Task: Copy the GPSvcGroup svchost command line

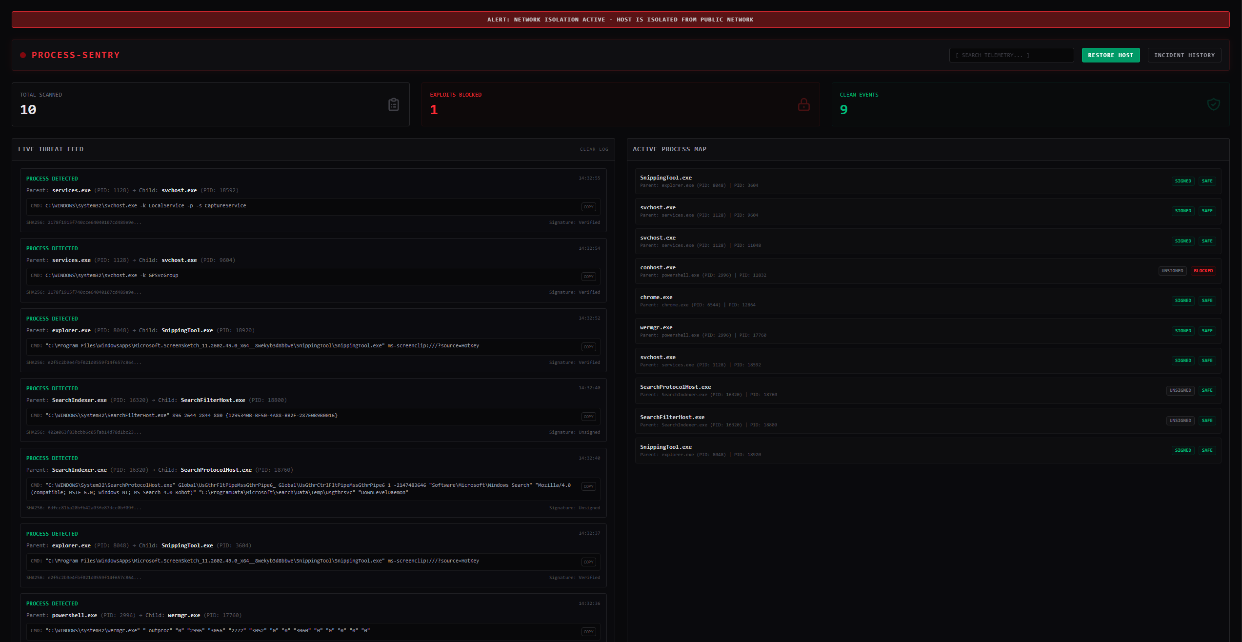Action: [x=588, y=277]
